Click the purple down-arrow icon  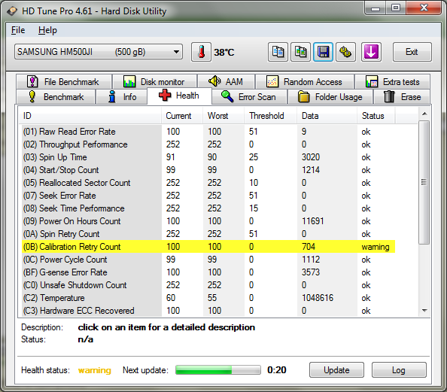(371, 52)
